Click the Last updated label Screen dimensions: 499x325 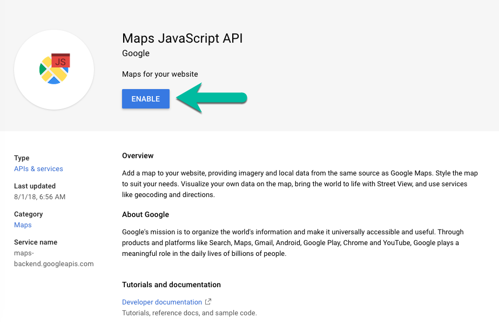(x=35, y=186)
